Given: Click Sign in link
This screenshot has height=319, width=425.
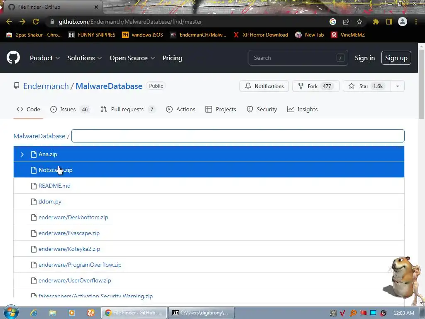Looking at the screenshot, I should (x=365, y=58).
